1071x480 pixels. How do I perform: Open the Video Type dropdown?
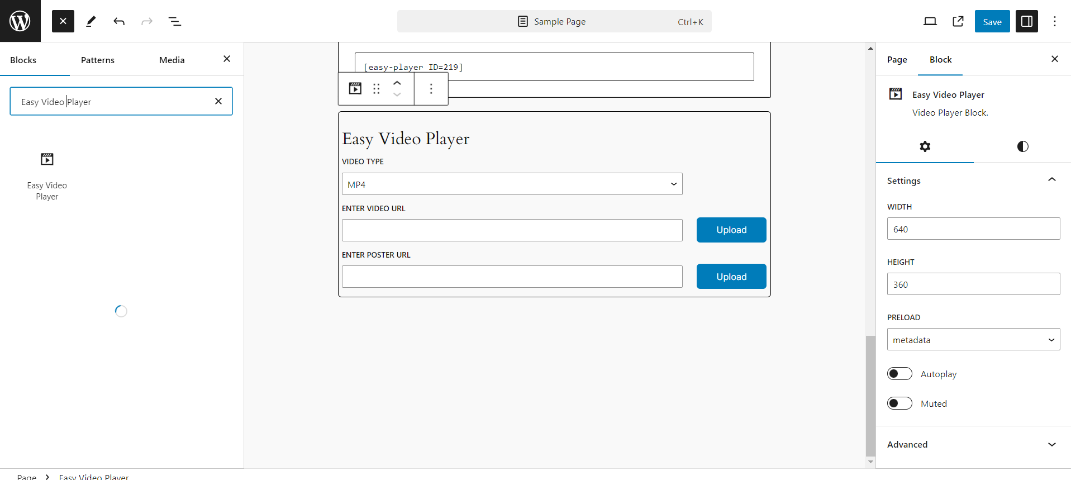point(512,184)
